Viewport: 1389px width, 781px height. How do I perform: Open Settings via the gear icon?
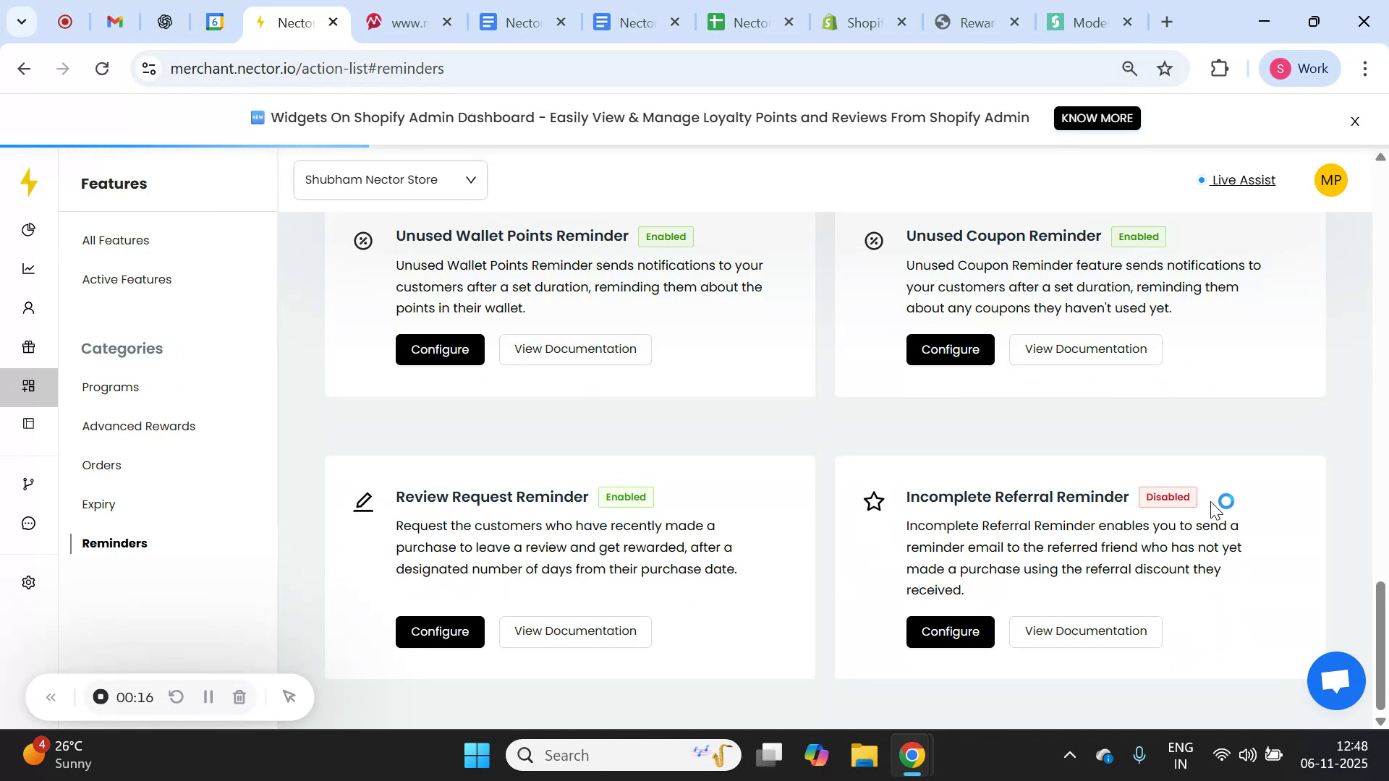(29, 582)
